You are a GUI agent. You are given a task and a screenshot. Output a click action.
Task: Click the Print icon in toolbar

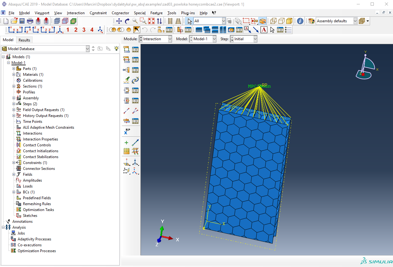tap(30, 21)
